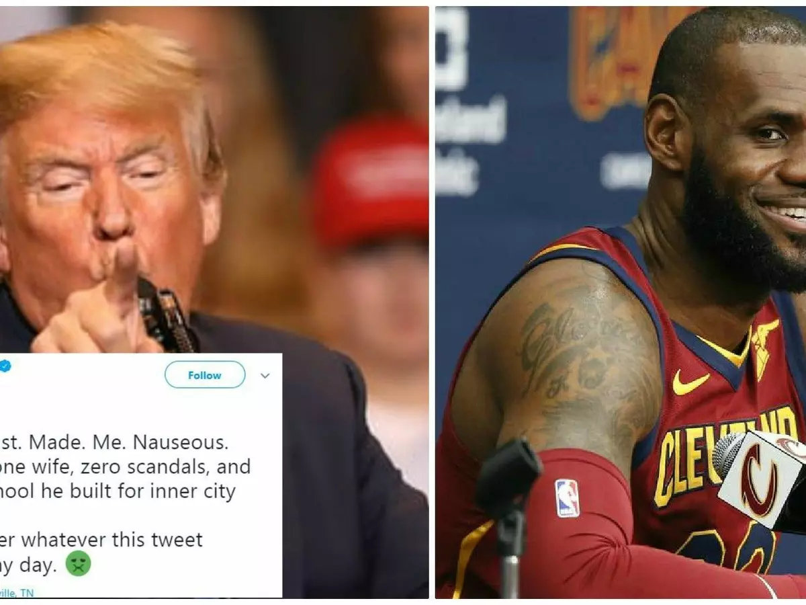Viewport: 806px width, 605px height.
Task: Click the Nike swoosh logo on jersey
Action: coord(690,383)
